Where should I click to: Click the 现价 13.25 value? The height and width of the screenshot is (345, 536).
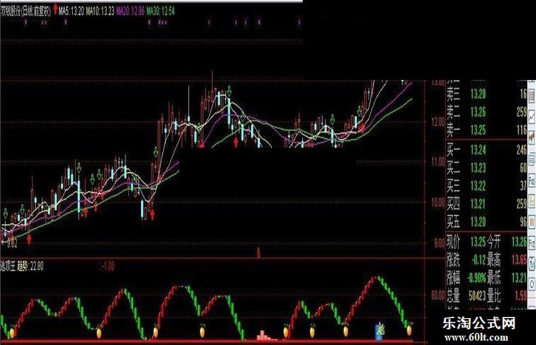(478, 242)
